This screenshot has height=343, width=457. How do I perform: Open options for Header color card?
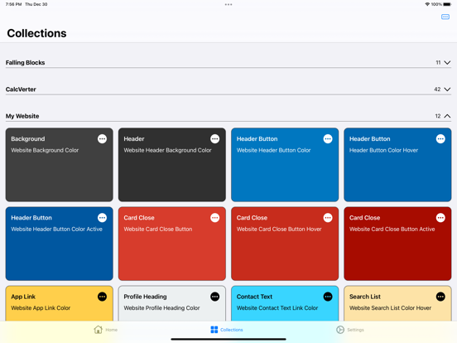click(x=214, y=139)
